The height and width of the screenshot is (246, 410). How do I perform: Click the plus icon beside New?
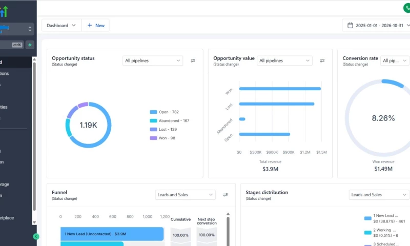tap(90, 25)
